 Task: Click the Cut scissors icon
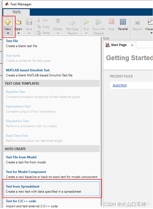[39, 20]
